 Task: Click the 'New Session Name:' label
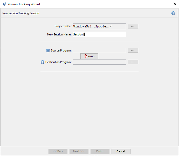(x=59, y=34)
